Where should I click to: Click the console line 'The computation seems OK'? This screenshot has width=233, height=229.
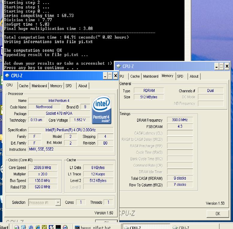[x=33, y=50]
